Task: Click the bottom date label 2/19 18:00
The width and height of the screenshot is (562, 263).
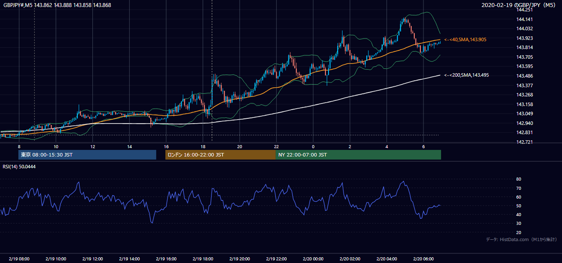Action: coord(203,259)
